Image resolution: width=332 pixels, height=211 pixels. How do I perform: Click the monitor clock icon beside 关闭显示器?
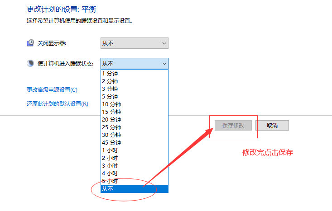(30, 43)
